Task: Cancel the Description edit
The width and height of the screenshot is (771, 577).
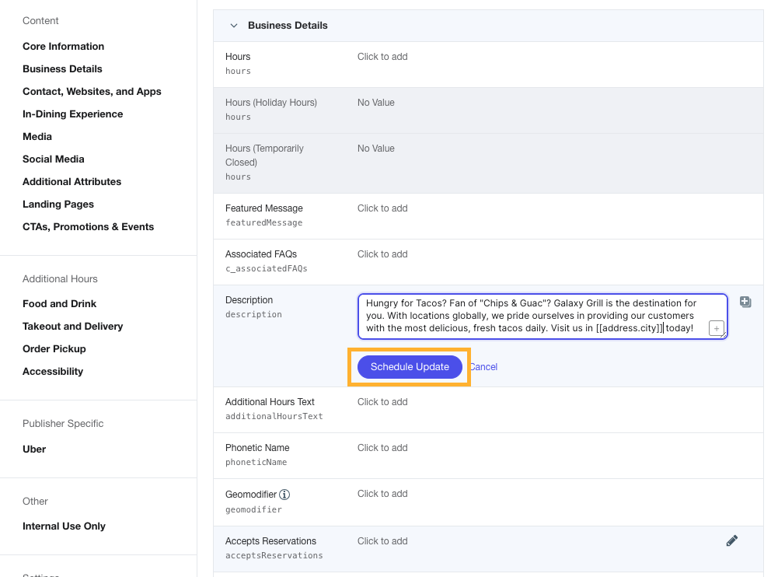Action: [483, 366]
